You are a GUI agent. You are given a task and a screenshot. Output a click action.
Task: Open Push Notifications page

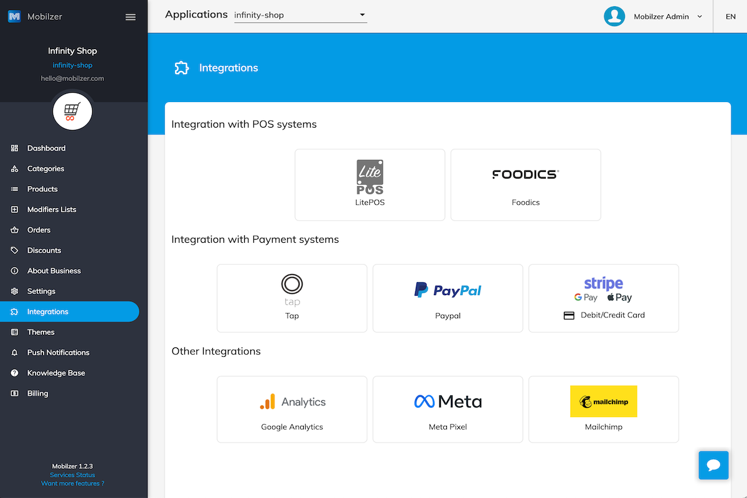pyautogui.click(x=70, y=352)
